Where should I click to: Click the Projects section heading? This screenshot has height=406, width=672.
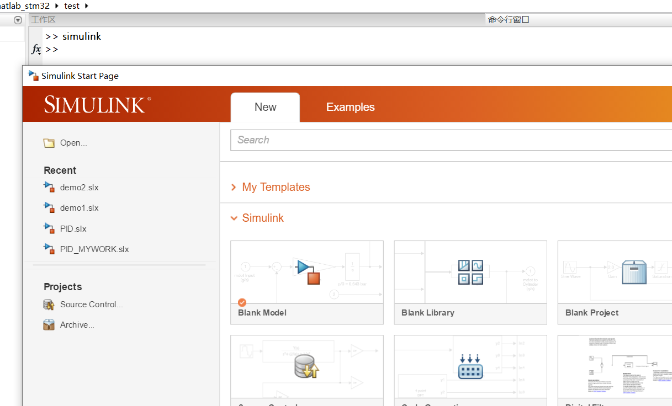(63, 287)
